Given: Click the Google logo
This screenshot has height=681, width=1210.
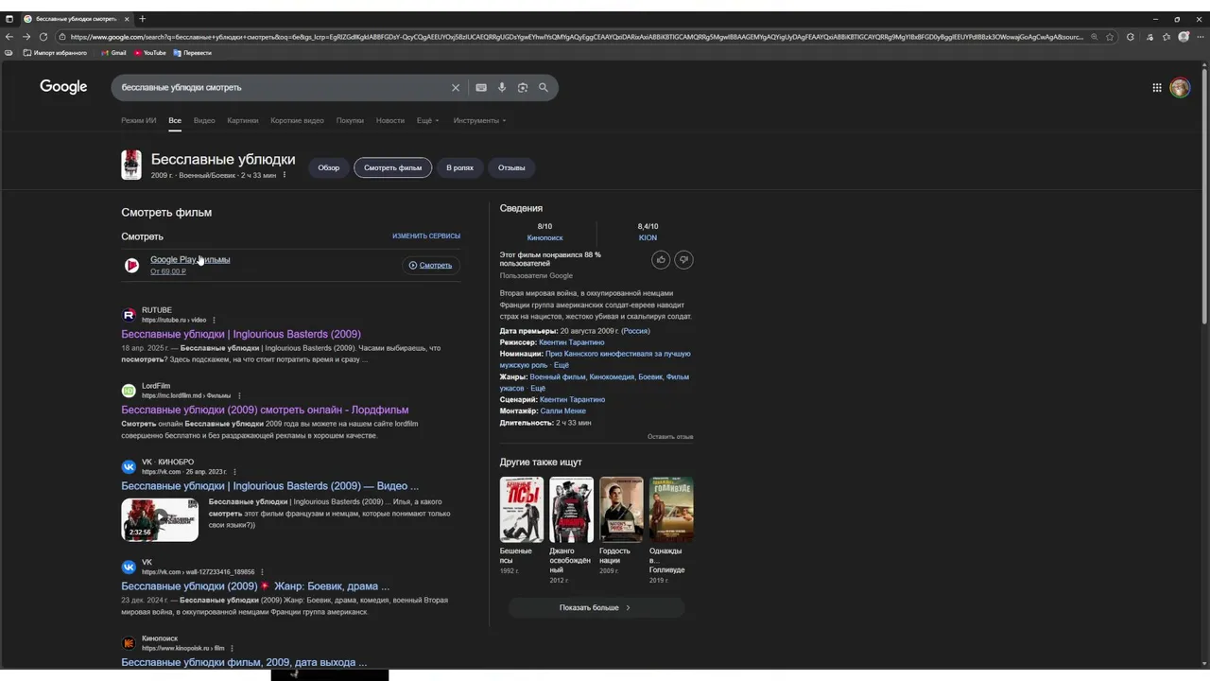Looking at the screenshot, I should click(63, 87).
